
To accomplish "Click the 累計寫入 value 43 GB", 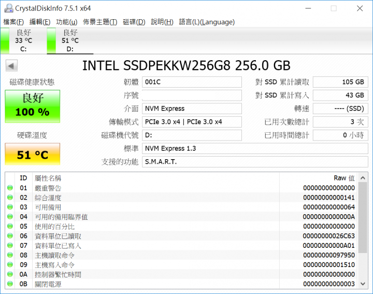I will [x=340, y=95].
